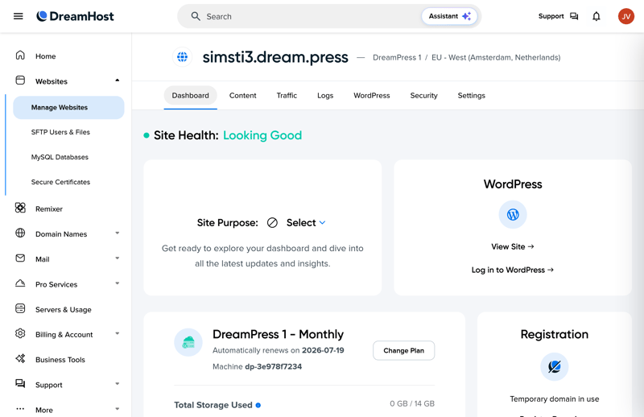Click the no-purpose circle icon beside Select
The height and width of the screenshot is (417, 644).
pyautogui.click(x=272, y=223)
